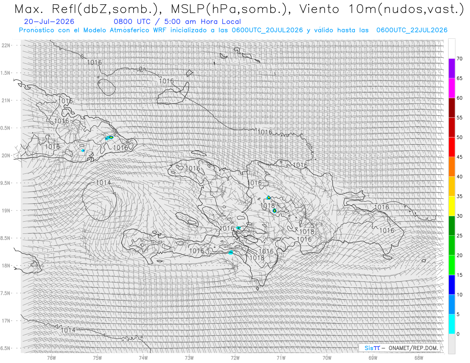Click the '18N' latitude axis label
Screen dimensions: 470x363
click(x=6, y=265)
